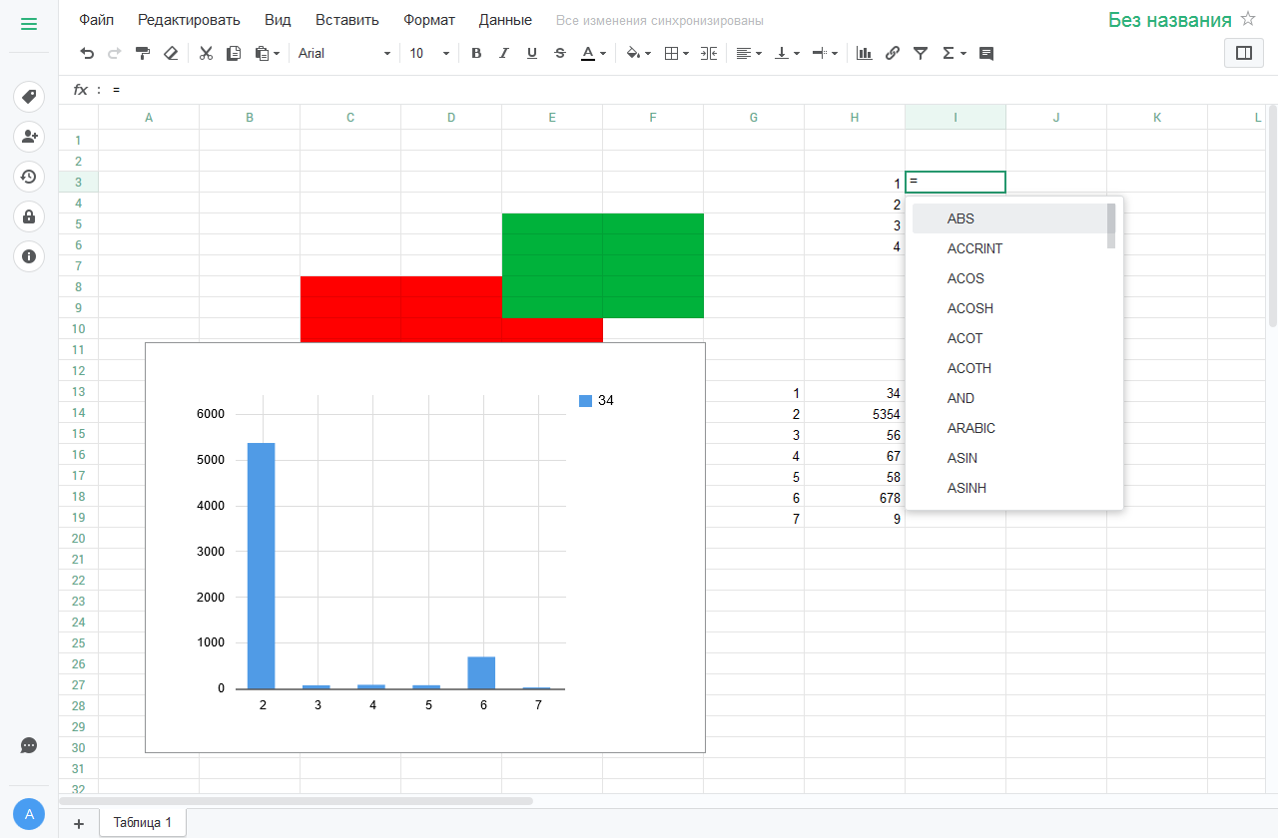
Task: Toggle the side panel button at the far right
Action: coord(1244,53)
